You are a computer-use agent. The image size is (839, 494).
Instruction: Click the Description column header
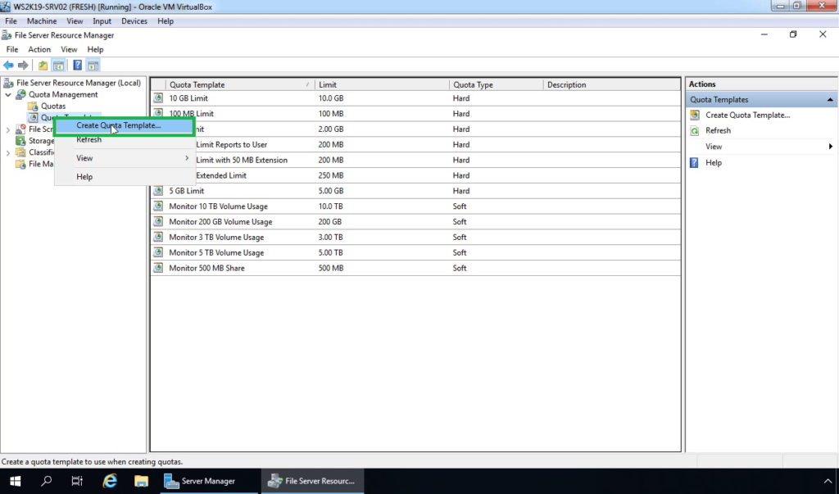(611, 84)
